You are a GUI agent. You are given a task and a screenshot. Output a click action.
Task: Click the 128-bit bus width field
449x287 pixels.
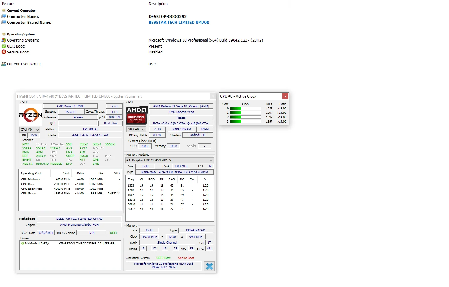[x=205, y=129]
